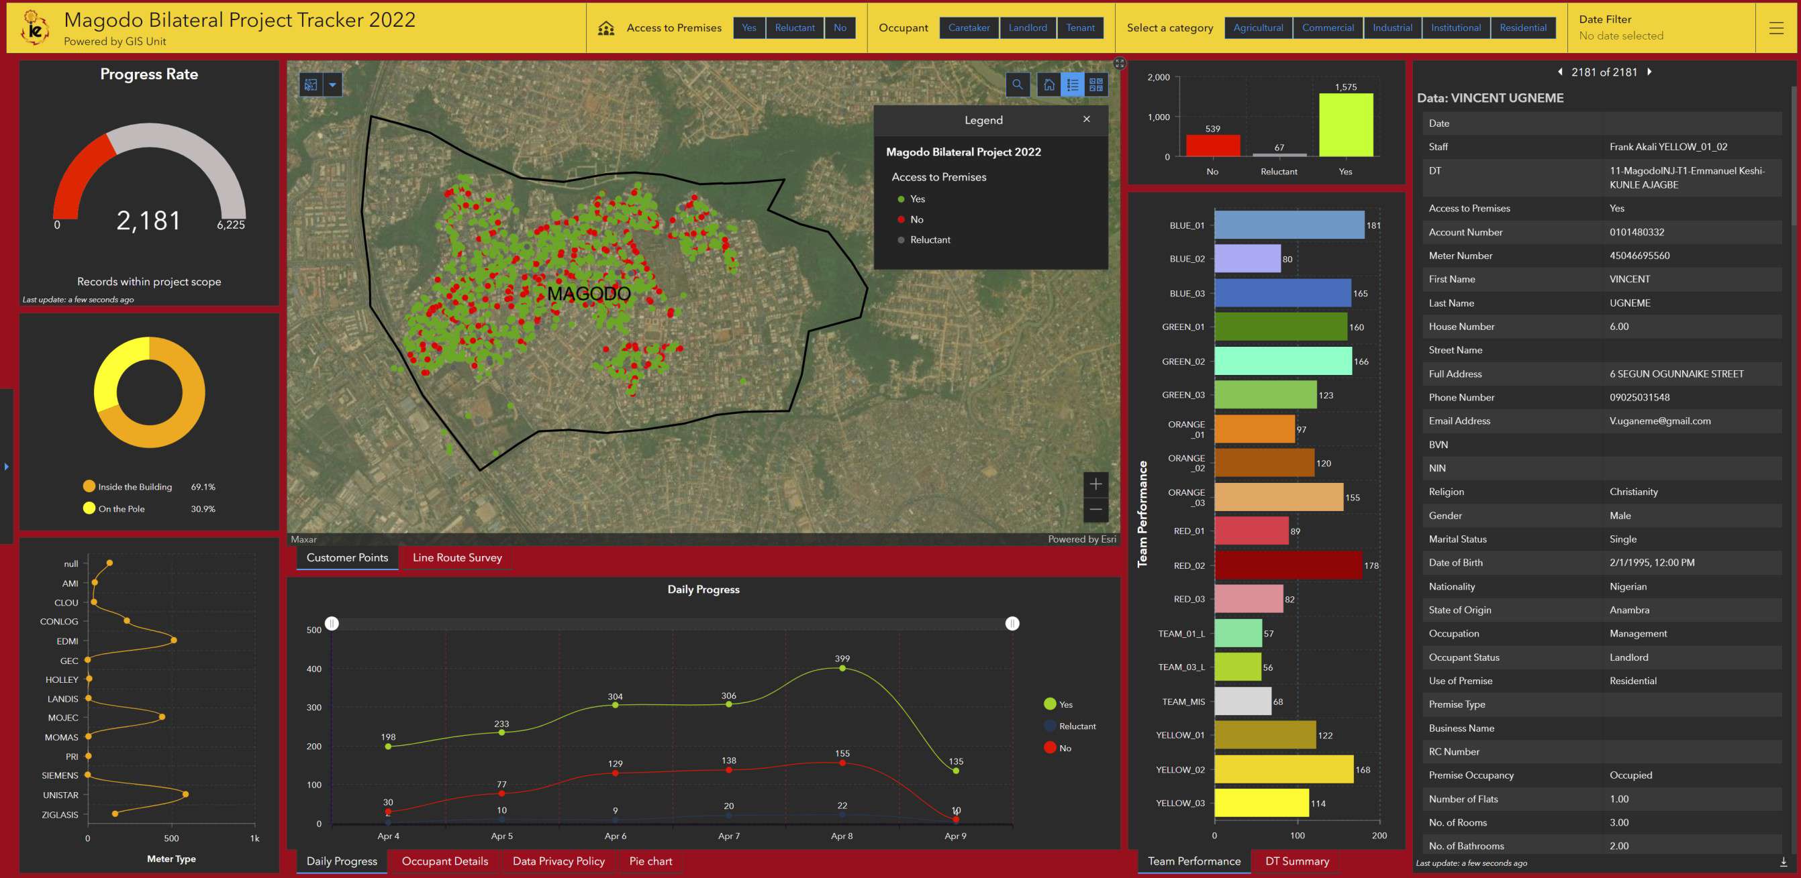Go to previous record arrow
This screenshot has height=878, width=1801.
tap(1560, 72)
